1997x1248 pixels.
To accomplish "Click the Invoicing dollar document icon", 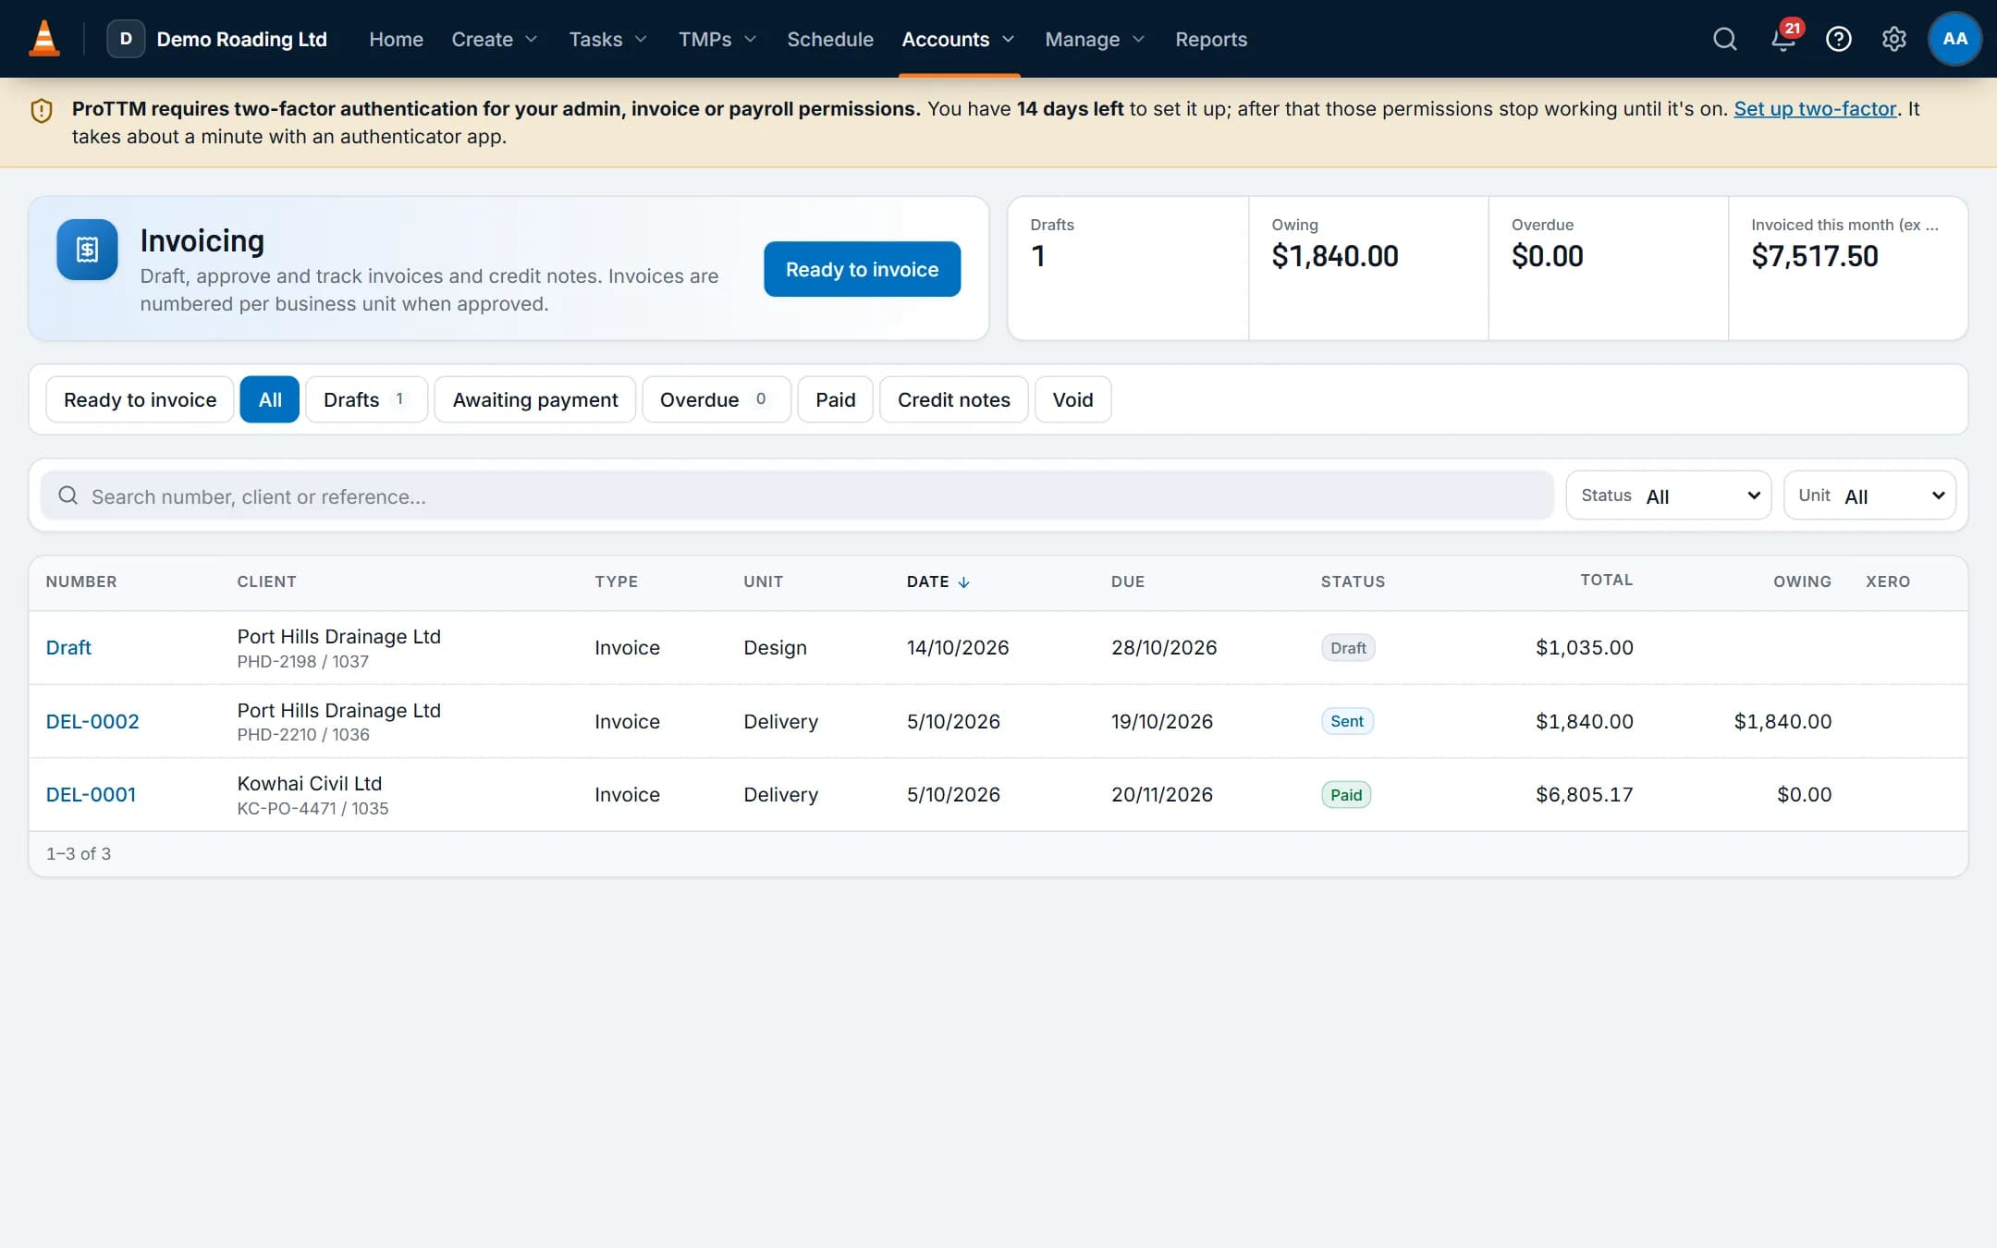I will (87, 250).
